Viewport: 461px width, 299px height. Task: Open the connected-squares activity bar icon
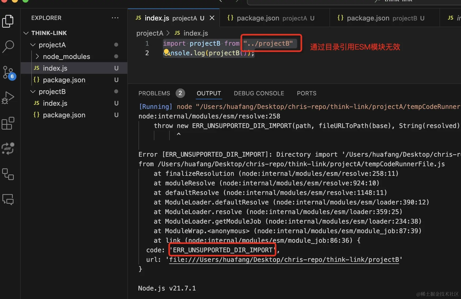tap(8, 174)
